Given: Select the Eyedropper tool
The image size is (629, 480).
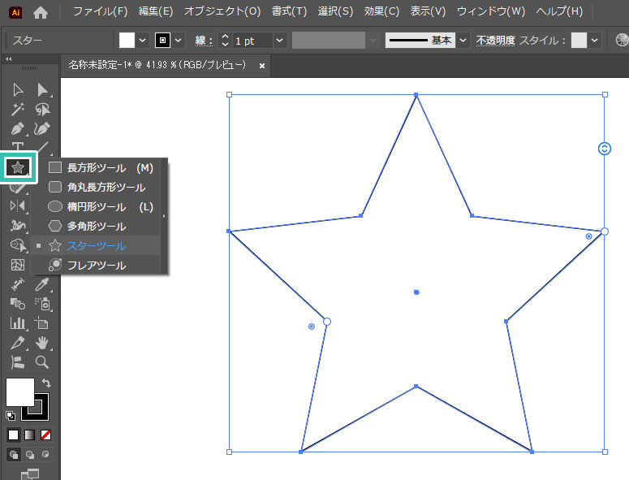Looking at the screenshot, I should pyautogui.click(x=42, y=284).
